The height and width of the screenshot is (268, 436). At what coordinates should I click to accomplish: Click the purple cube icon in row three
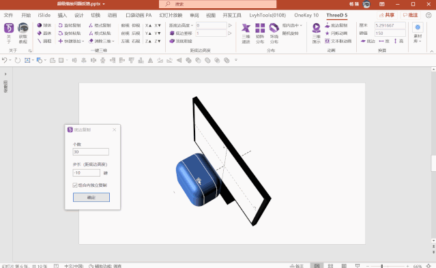[x=172, y=41]
